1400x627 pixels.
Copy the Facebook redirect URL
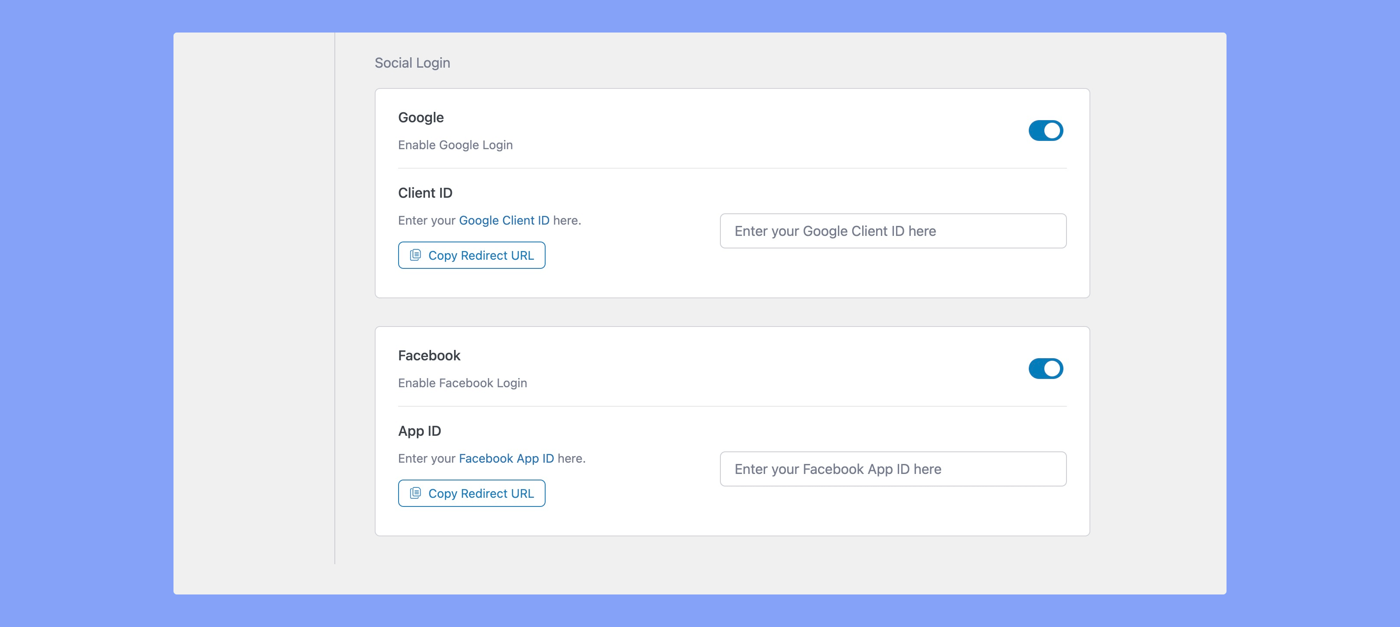(471, 493)
